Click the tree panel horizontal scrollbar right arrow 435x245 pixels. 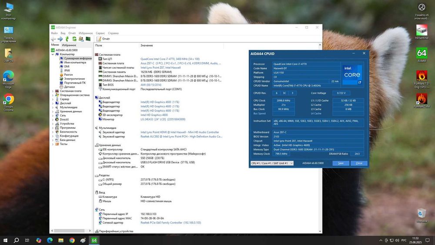[90, 231]
